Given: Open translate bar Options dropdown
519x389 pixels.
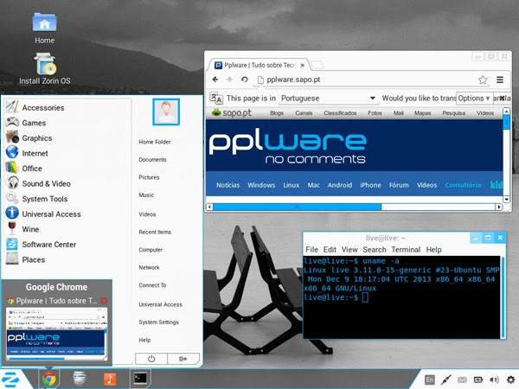Looking at the screenshot, I should point(474,99).
